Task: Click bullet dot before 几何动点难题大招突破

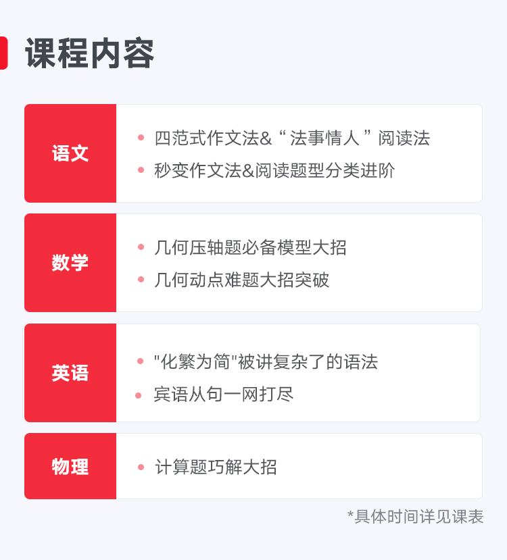Action: point(141,280)
